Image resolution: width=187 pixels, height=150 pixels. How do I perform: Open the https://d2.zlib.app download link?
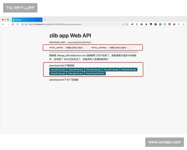pos(58,69)
